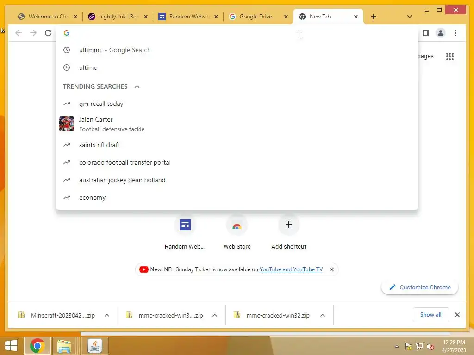This screenshot has width=474, height=355.
Task: Open the Windows Start button
Action: coord(11,346)
